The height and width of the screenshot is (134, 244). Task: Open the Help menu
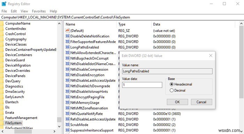53,11
